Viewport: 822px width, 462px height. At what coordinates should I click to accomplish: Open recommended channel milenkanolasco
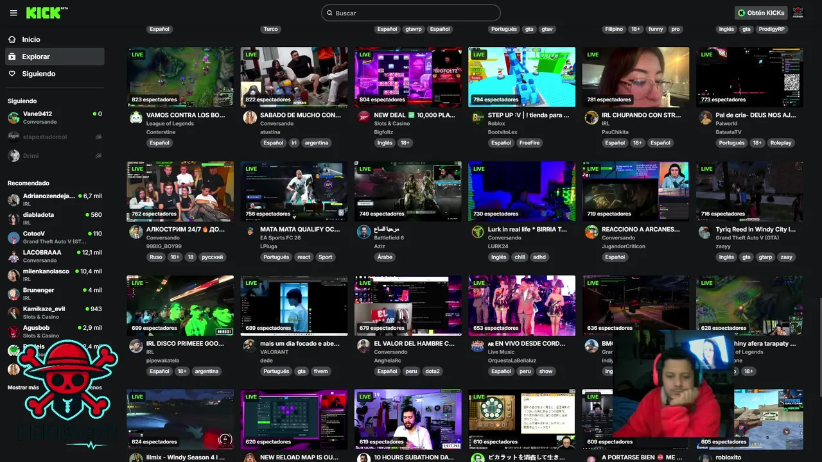click(x=55, y=275)
